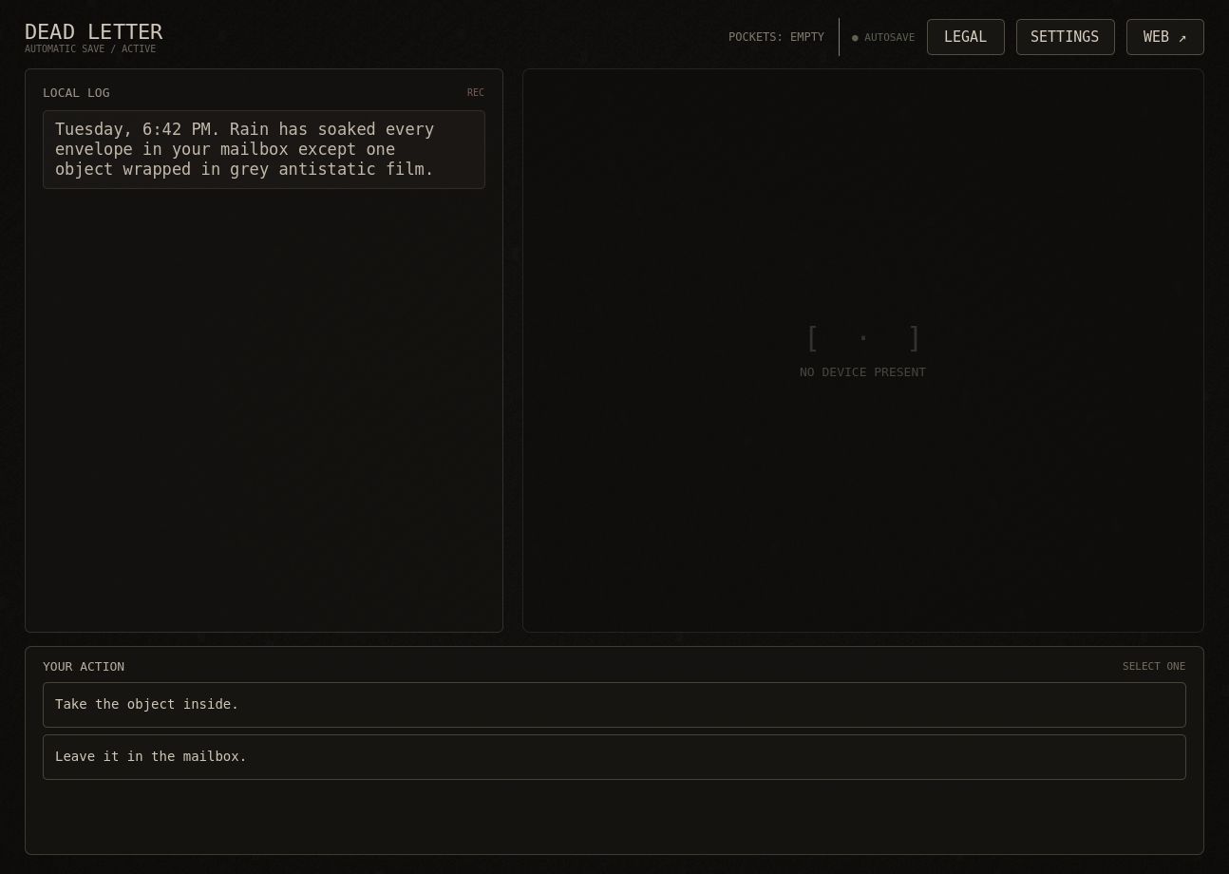Image resolution: width=1229 pixels, height=874 pixels.
Task: Open the LEGAL page
Action: pyautogui.click(x=965, y=37)
